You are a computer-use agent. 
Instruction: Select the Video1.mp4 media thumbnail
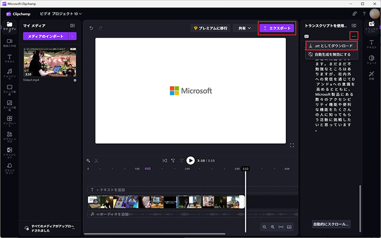click(x=50, y=62)
